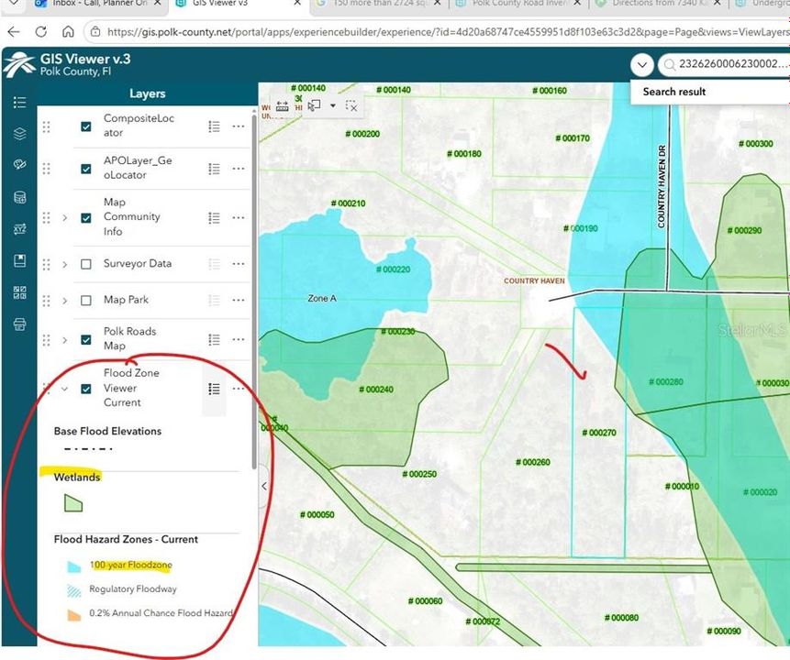This screenshot has height=660, width=790.
Task: Uncheck Flood Zone Viewer Current layer
Action: click(x=86, y=390)
